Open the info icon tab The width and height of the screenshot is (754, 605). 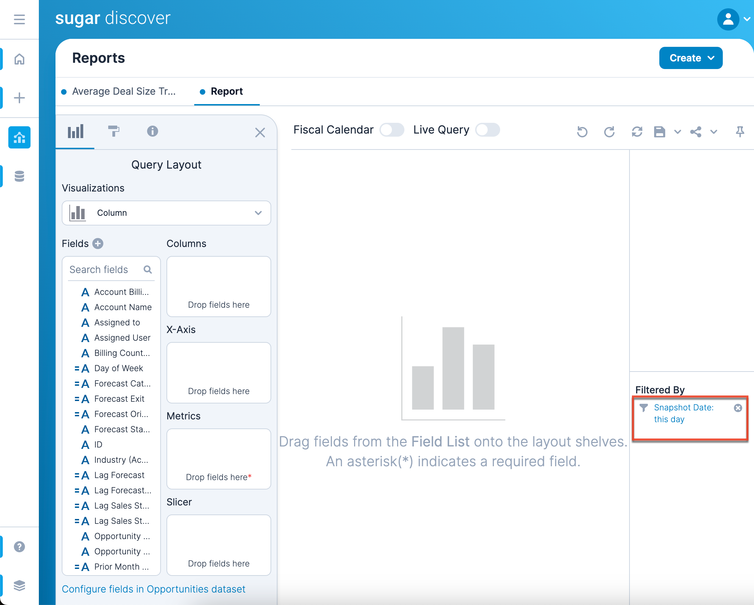pos(153,131)
